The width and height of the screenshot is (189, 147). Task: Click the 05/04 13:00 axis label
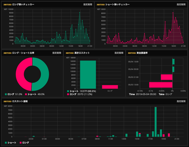click(x=133, y=61)
